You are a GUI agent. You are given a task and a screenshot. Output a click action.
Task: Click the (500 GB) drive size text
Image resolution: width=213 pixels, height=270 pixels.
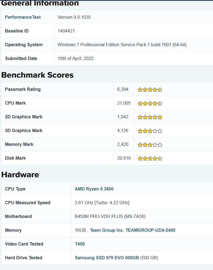click(149, 258)
